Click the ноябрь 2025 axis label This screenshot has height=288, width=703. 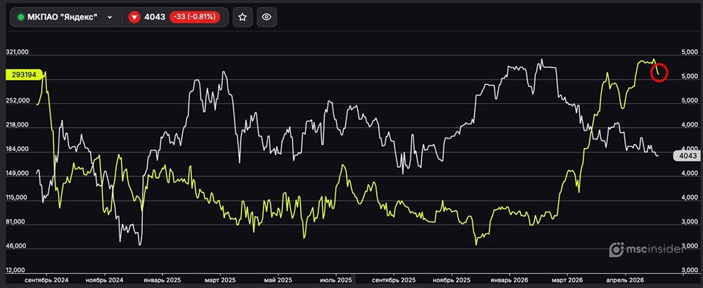point(451,279)
